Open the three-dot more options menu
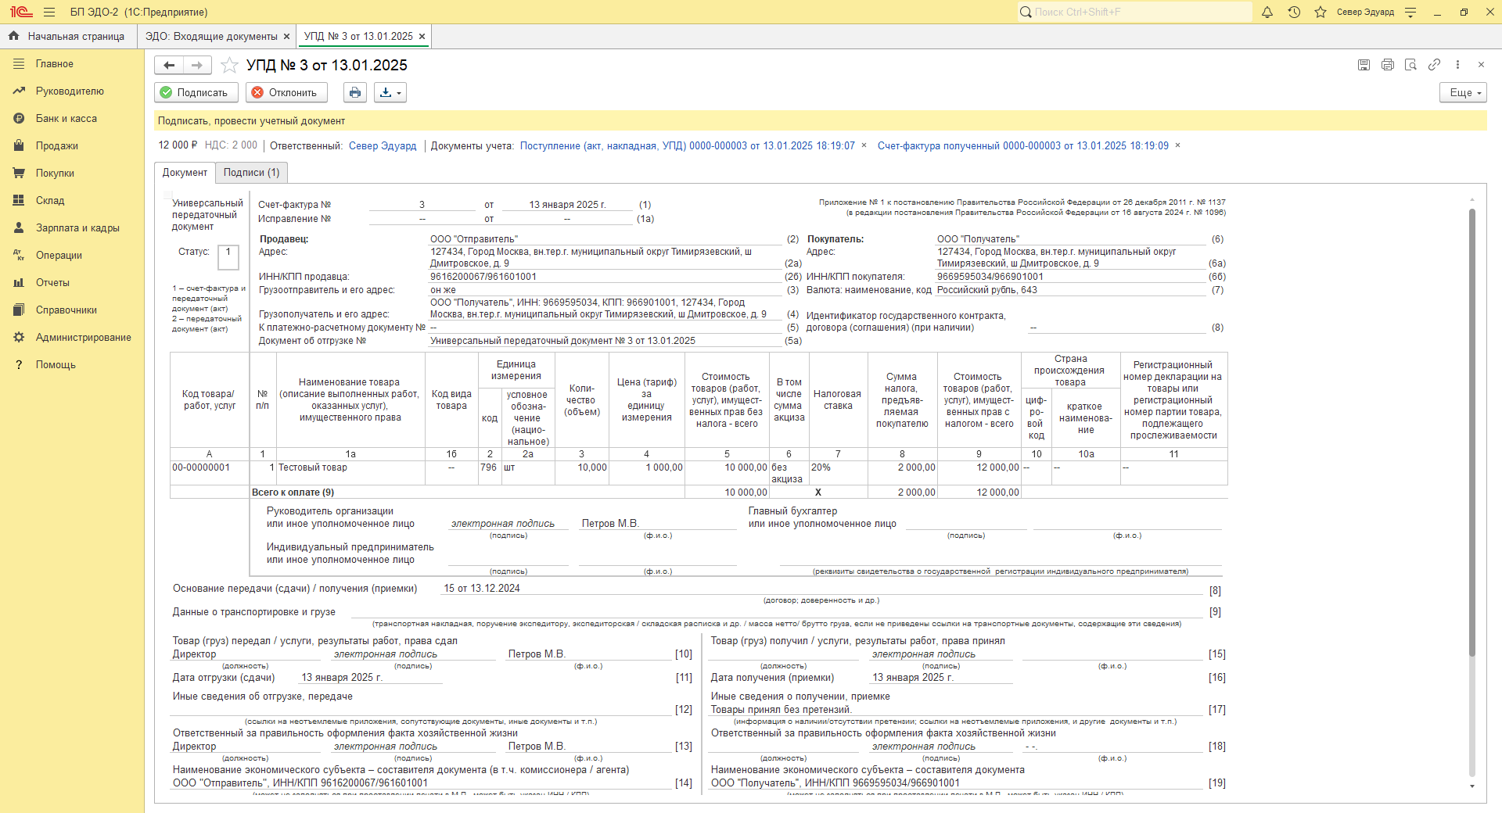Image resolution: width=1502 pixels, height=813 pixels. [x=1457, y=65]
